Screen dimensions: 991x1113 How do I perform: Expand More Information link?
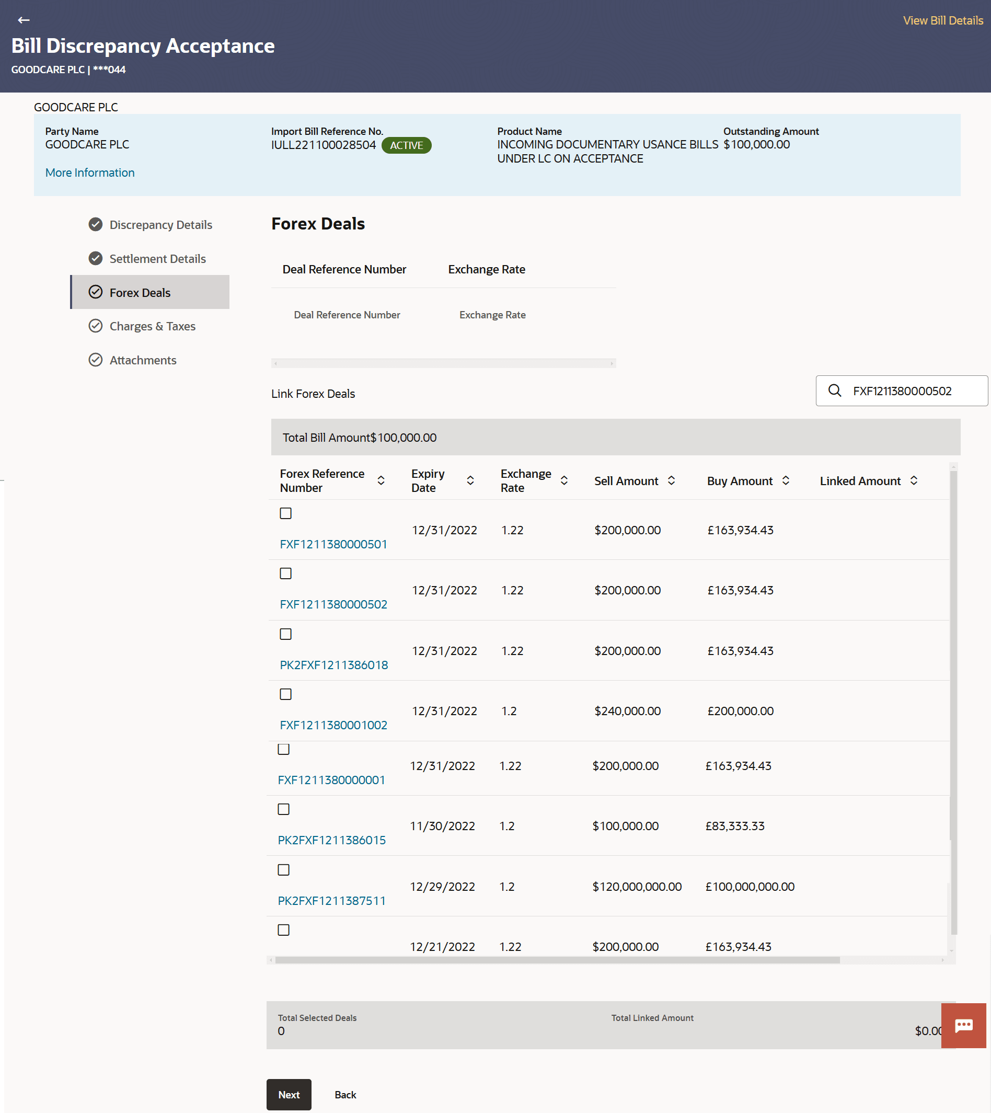[x=90, y=173]
